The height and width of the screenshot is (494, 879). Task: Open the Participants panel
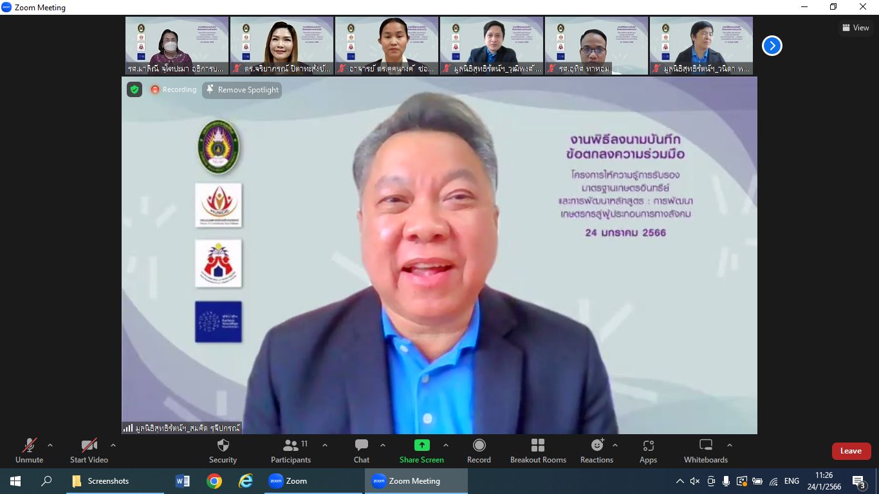[291, 451]
